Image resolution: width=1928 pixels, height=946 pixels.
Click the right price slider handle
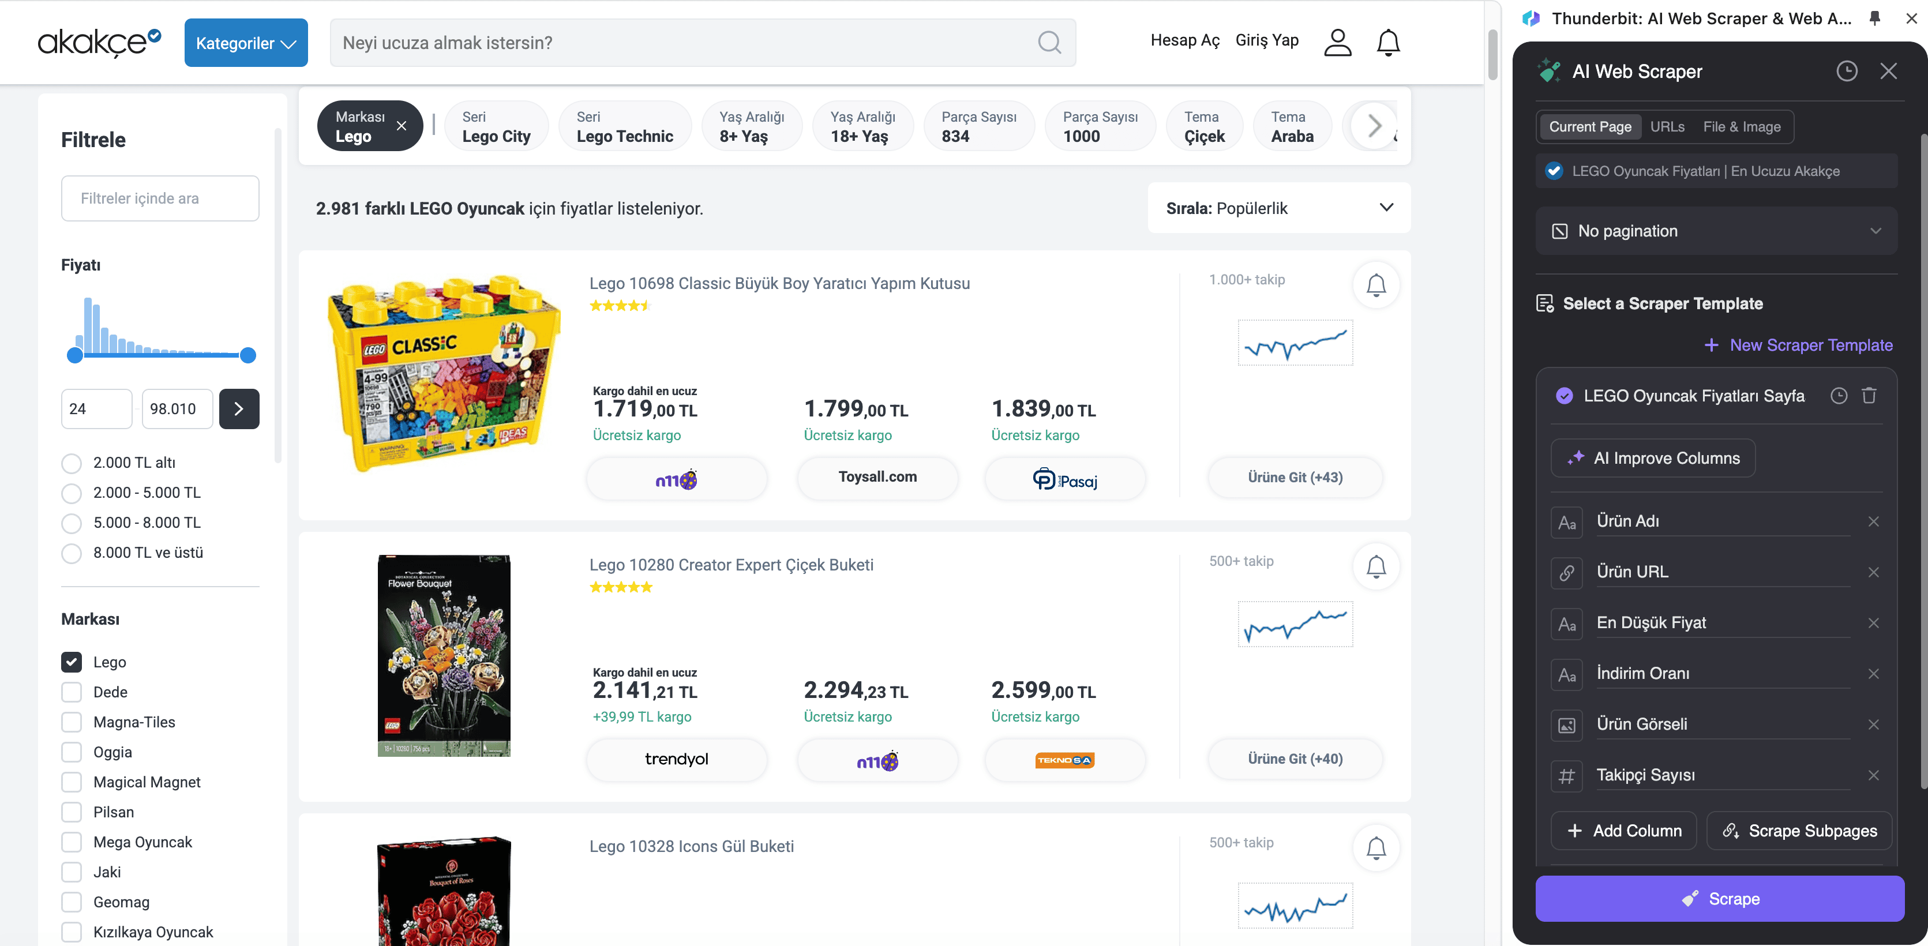click(247, 355)
